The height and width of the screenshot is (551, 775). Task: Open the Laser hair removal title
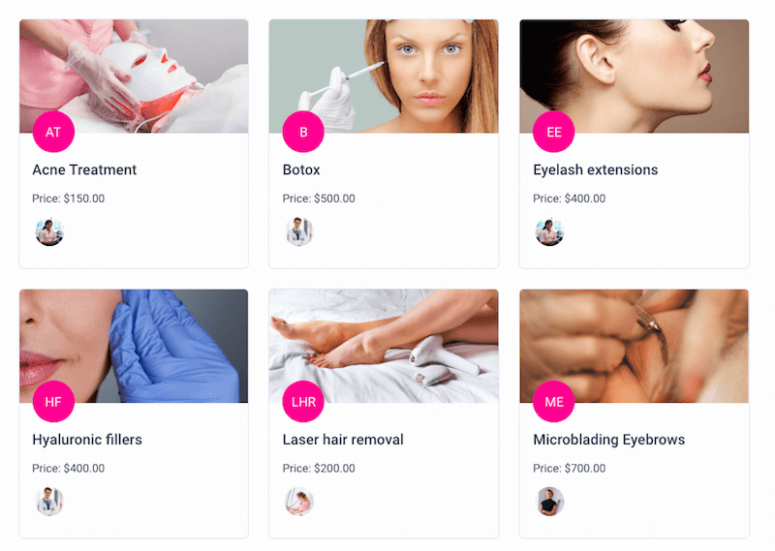click(x=343, y=440)
